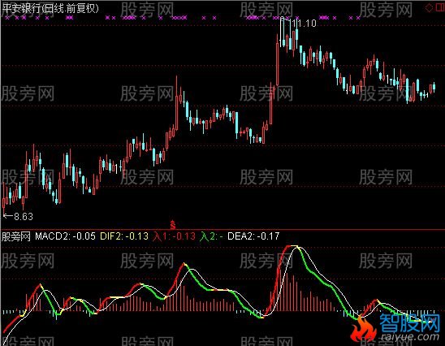Click the red split-window square icon
Image resolution: width=445 pixels, height=346 pixels.
click(x=439, y=7)
